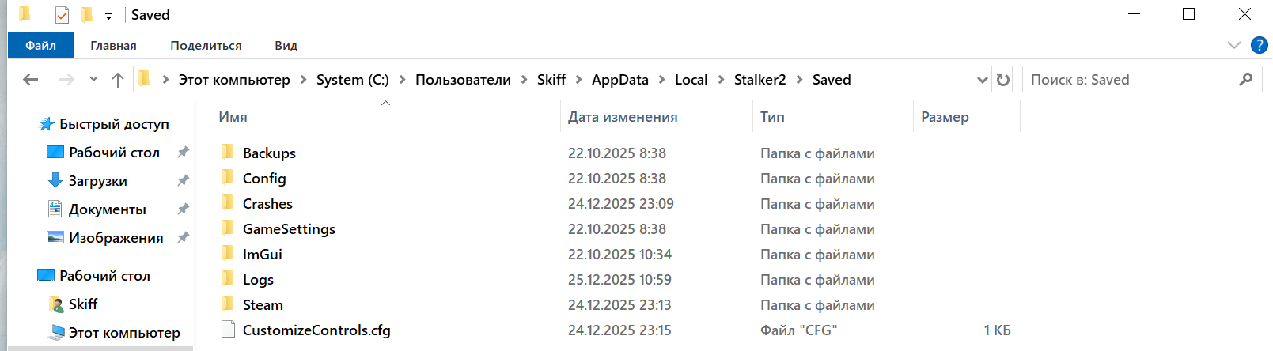
Task: Customize Quick Access Toolbar dropdown arrow
Action: tap(108, 16)
